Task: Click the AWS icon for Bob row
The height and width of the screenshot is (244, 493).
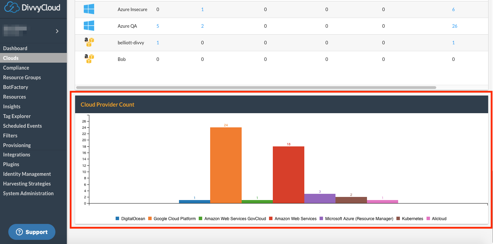Action: [89, 59]
